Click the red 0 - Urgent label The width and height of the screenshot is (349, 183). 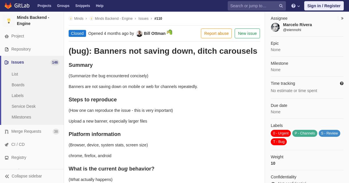point(281,133)
